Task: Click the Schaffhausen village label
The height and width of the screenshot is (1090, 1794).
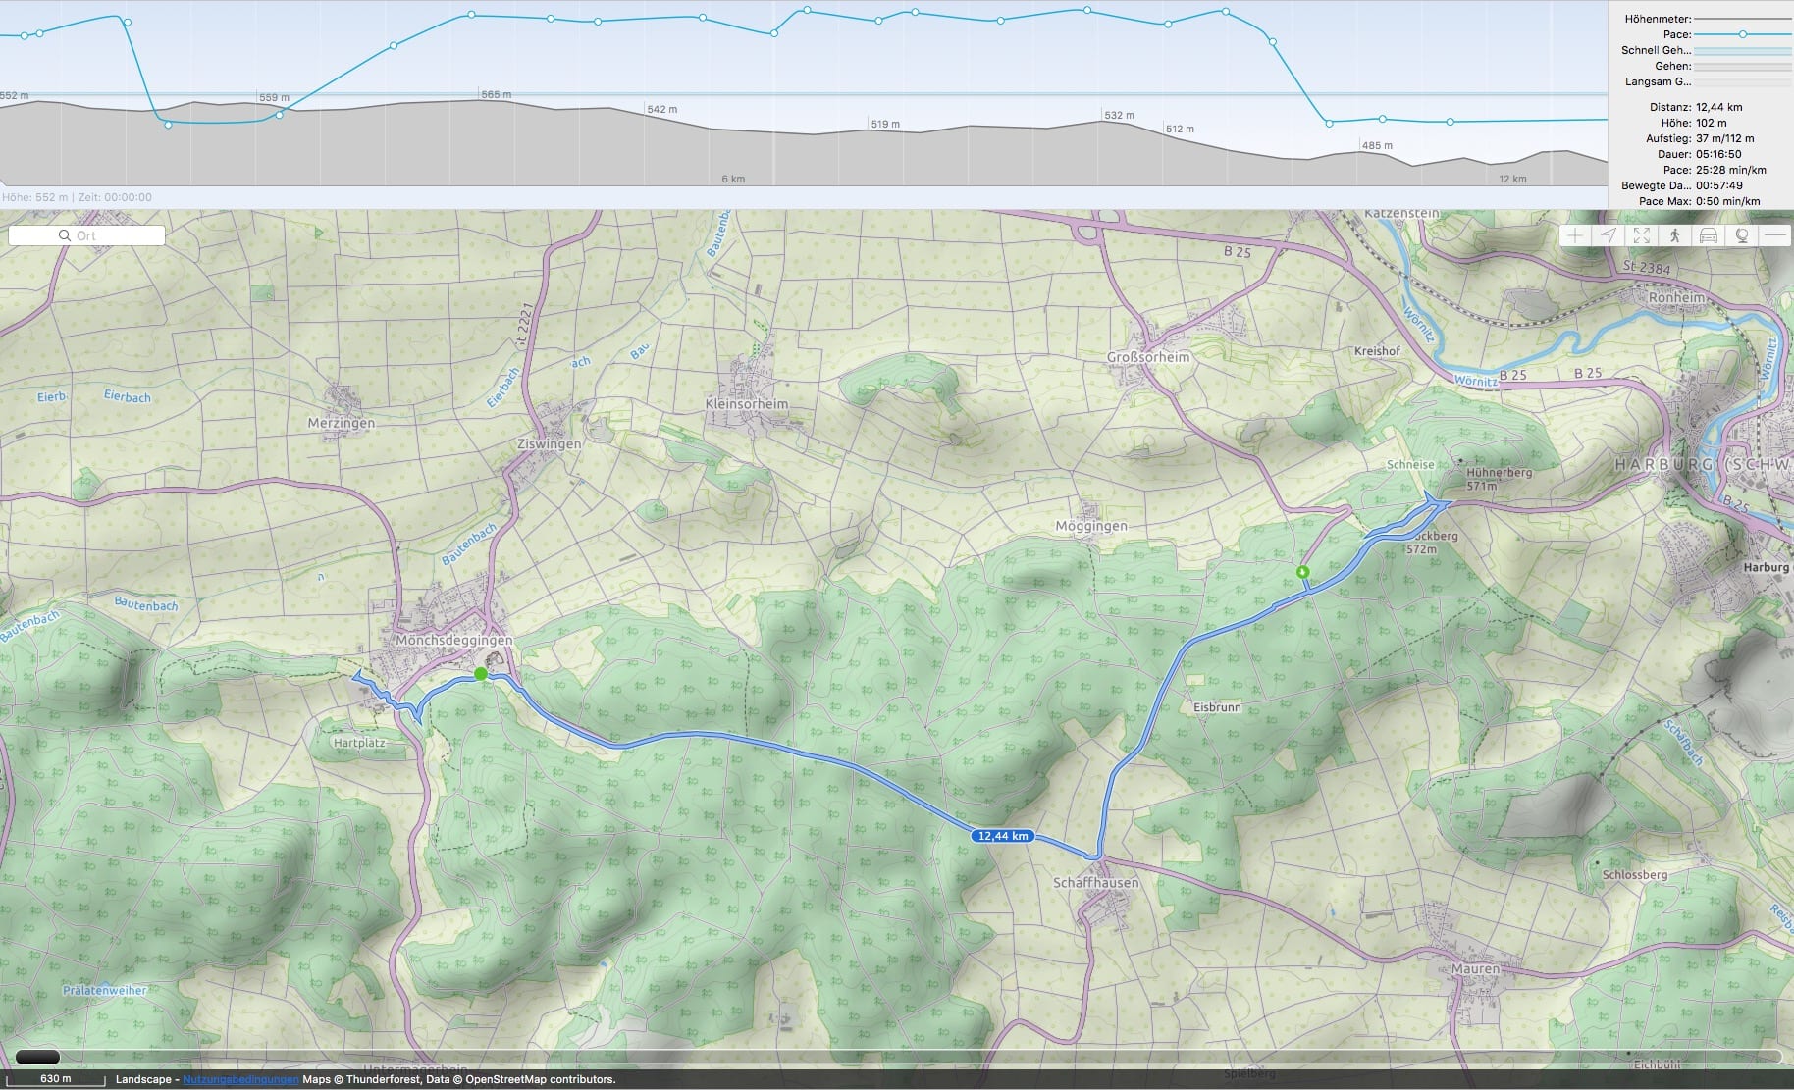Action: click(1096, 882)
